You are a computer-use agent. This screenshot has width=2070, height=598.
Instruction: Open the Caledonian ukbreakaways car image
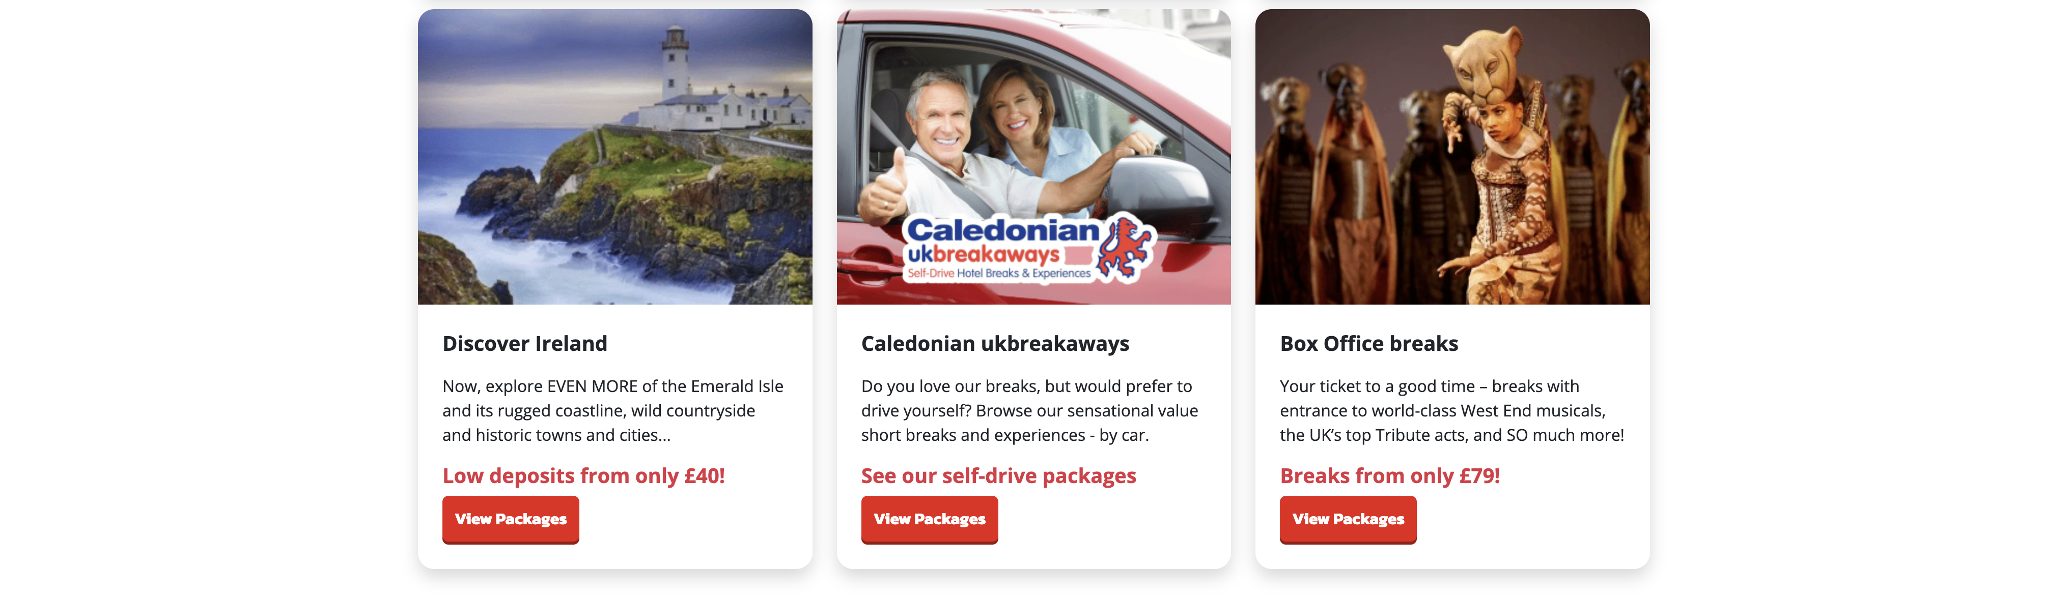pos(1033,157)
